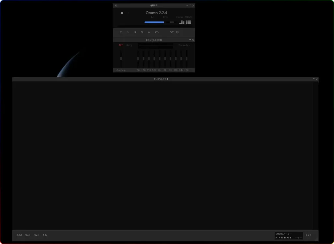Turn on the equalizer via the Off button
The width and height of the screenshot is (334, 244).
[x=121, y=45]
